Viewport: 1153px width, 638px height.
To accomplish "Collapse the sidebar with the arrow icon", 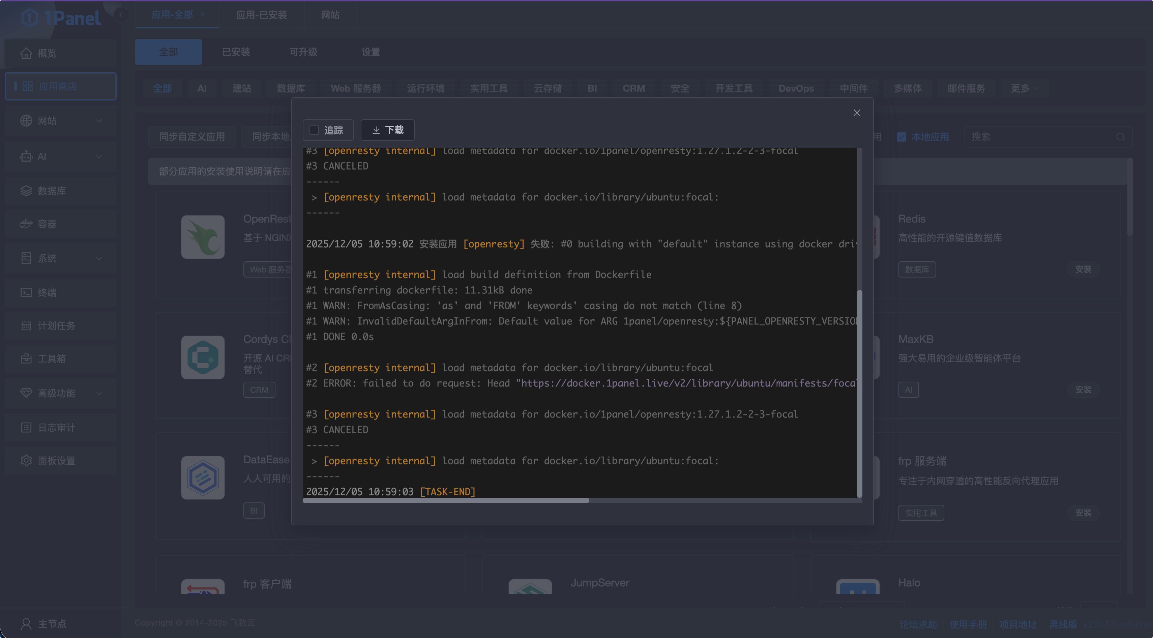I will [x=121, y=15].
